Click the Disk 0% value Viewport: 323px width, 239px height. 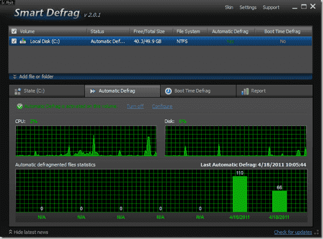coord(182,121)
